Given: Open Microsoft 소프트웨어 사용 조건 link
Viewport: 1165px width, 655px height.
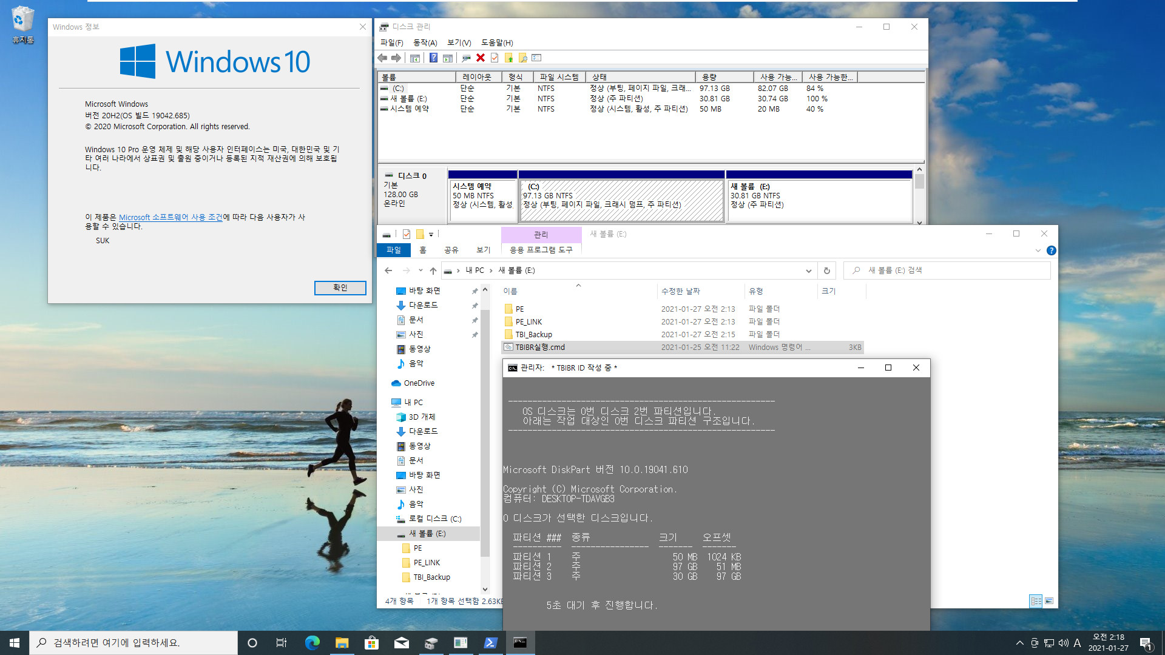Looking at the screenshot, I should point(171,217).
